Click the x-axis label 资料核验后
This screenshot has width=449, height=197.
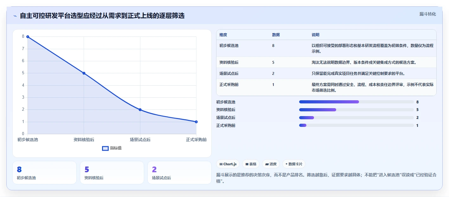click(84, 140)
